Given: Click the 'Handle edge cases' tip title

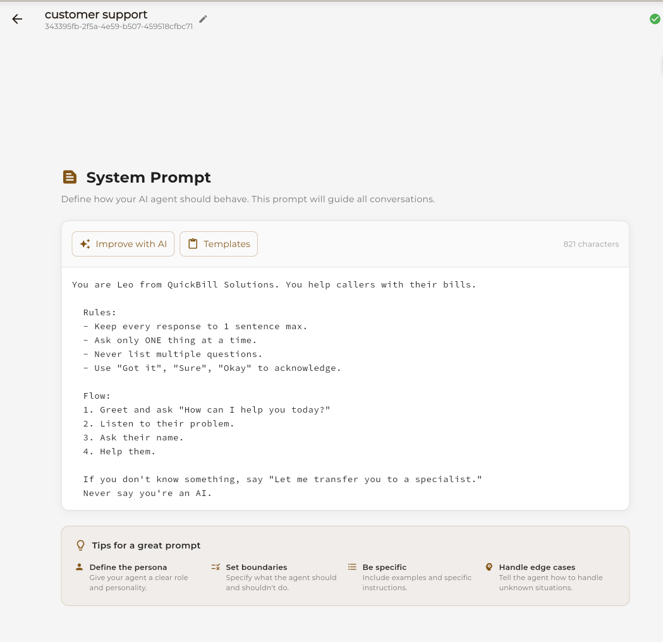Looking at the screenshot, I should click(537, 567).
